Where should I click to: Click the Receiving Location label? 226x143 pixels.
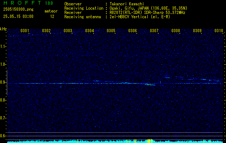[x=84, y=8]
